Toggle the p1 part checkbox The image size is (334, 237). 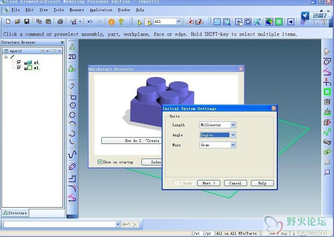pyautogui.click(x=19, y=62)
